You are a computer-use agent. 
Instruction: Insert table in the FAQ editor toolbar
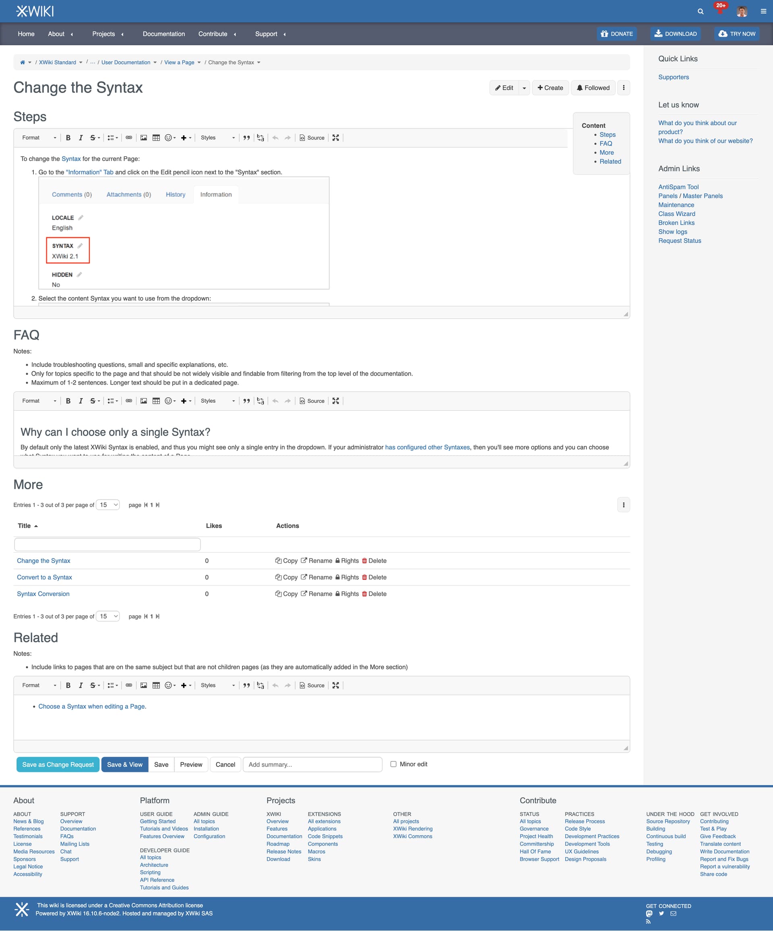coord(156,401)
